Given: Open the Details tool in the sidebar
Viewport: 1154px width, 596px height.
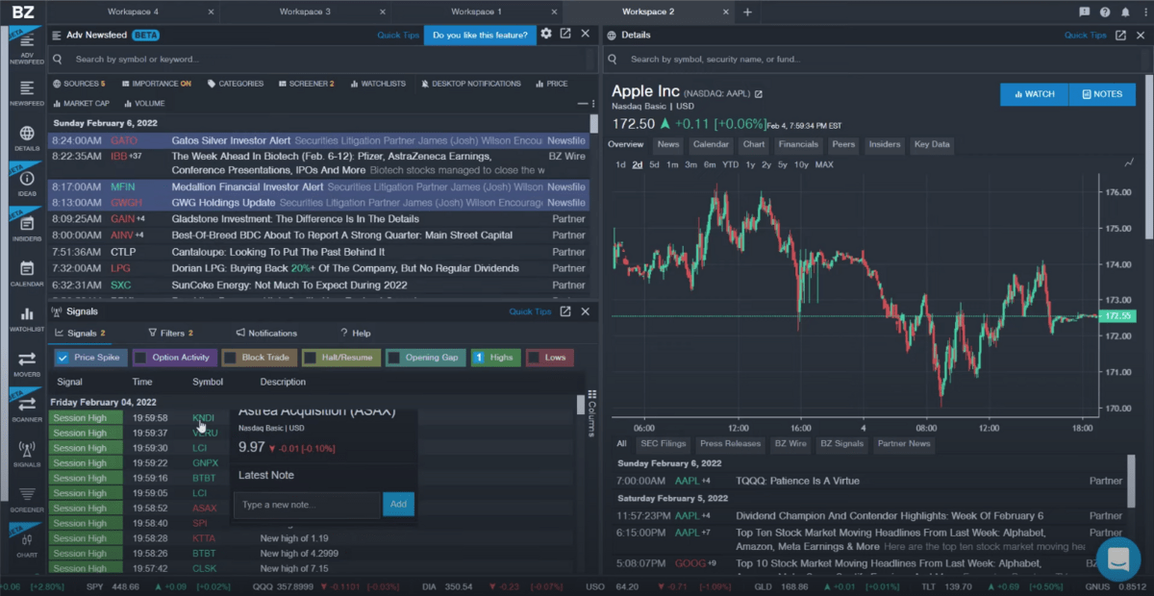Looking at the screenshot, I should tap(27, 138).
